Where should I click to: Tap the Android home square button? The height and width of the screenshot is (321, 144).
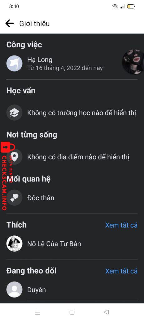pyautogui.click(x=72, y=312)
